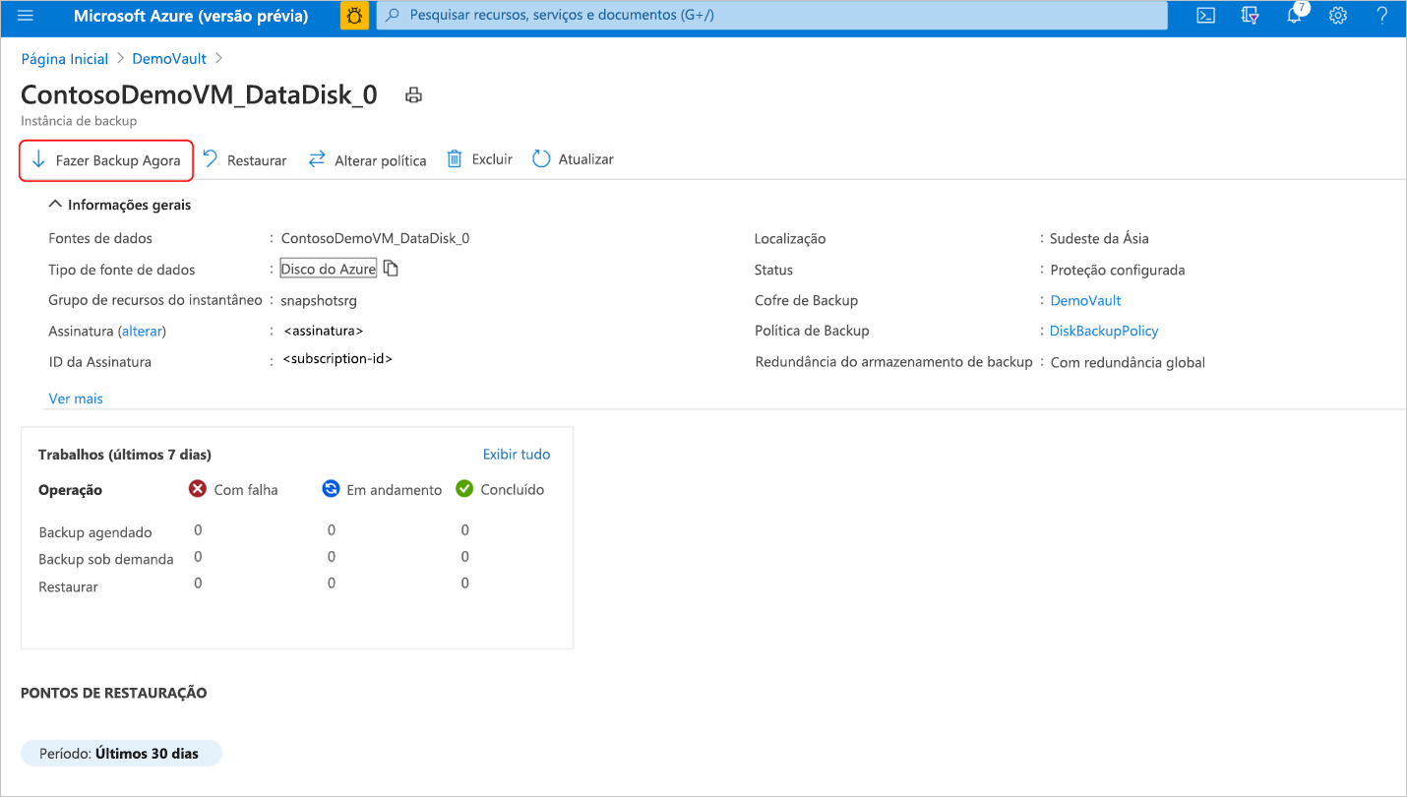Go to Página Inicial breadcrumb

(65, 59)
